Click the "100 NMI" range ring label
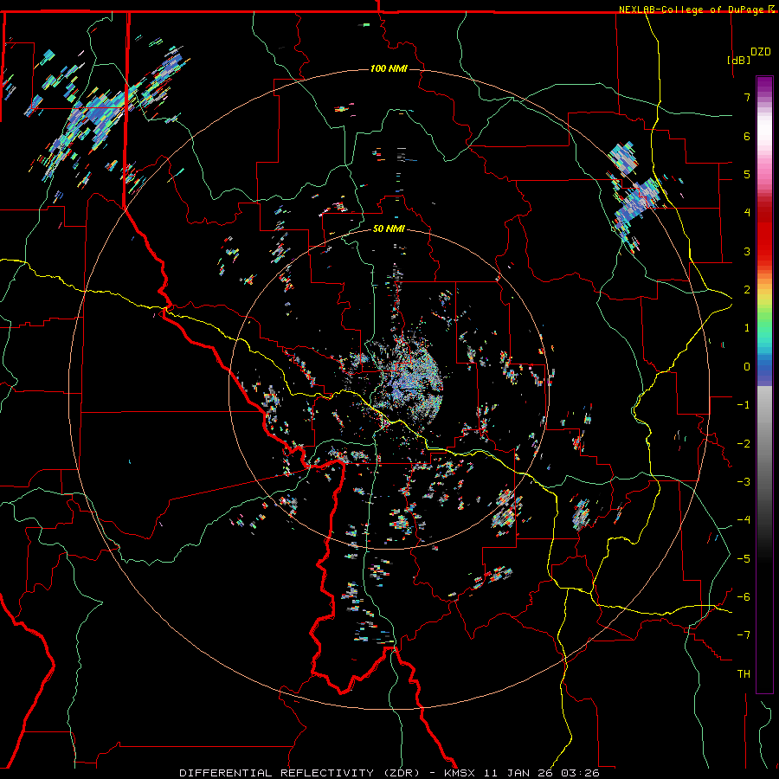Viewport: 779px width, 779px height. click(x=389, y=68)
